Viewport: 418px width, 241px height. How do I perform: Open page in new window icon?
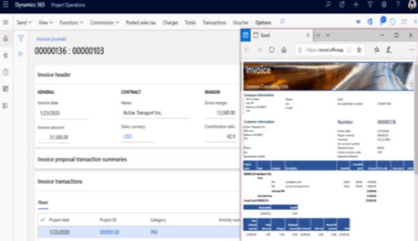pyautogui.click(x=404, y=22)
